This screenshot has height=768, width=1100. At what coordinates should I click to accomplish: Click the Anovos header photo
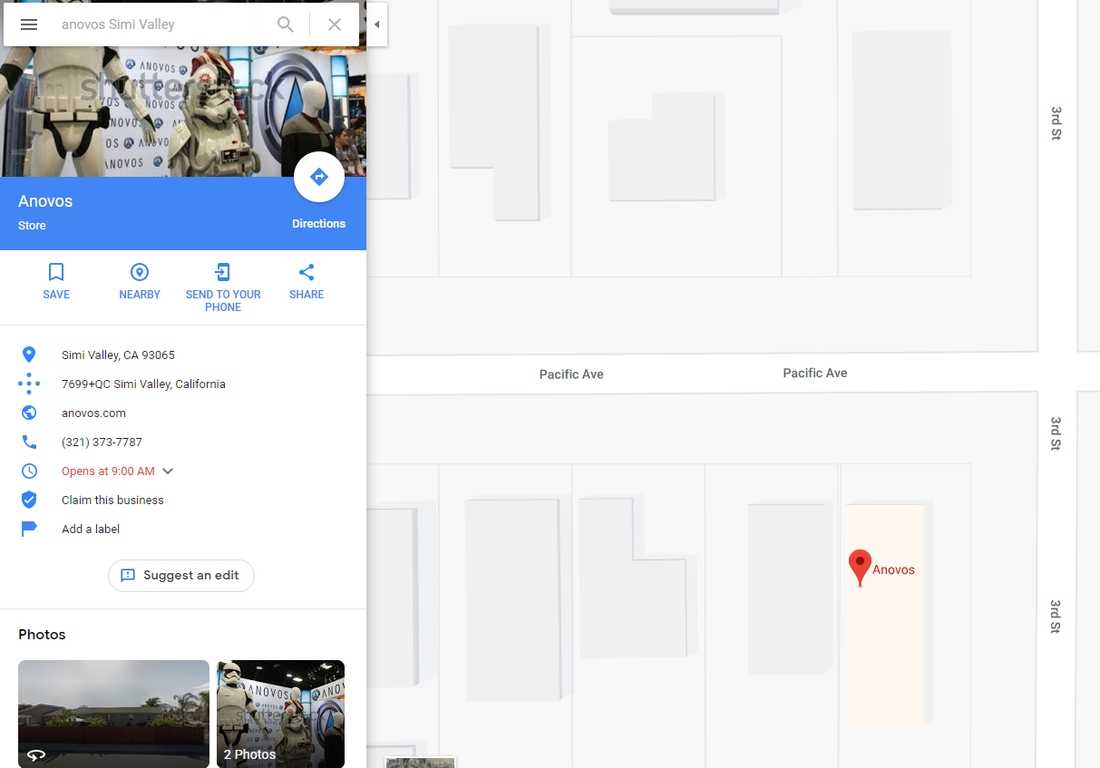click(183, 112)
